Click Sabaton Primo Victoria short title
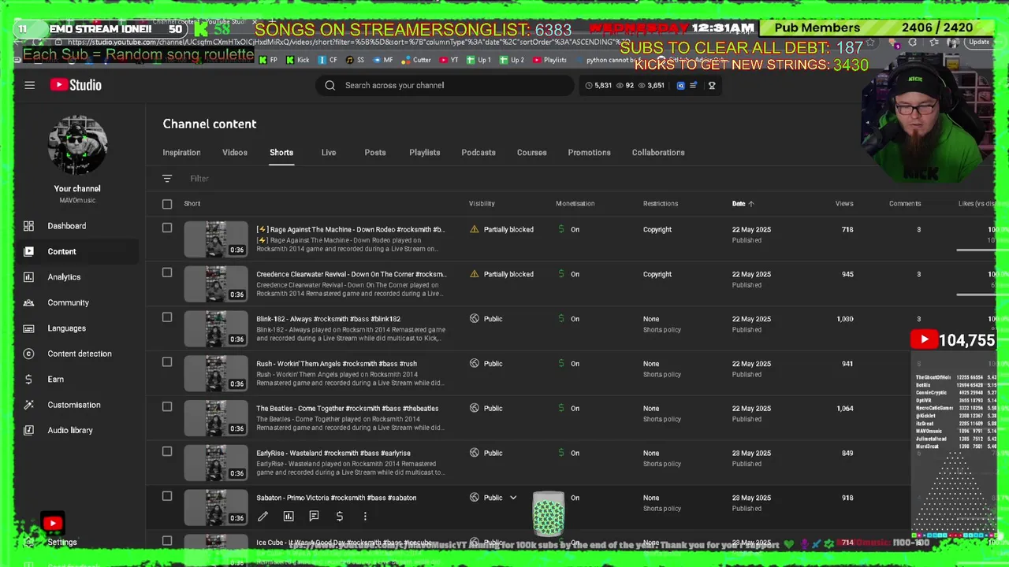Screen dimensions: 1009x567 336,498
